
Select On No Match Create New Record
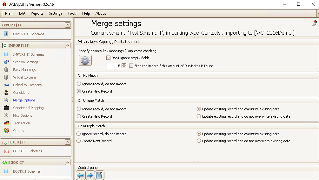79,91
